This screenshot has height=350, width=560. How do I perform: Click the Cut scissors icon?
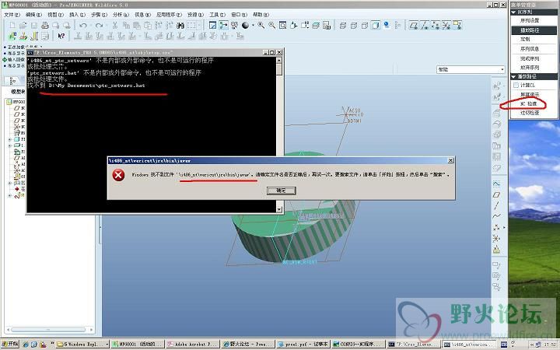[x=114, y=26]
